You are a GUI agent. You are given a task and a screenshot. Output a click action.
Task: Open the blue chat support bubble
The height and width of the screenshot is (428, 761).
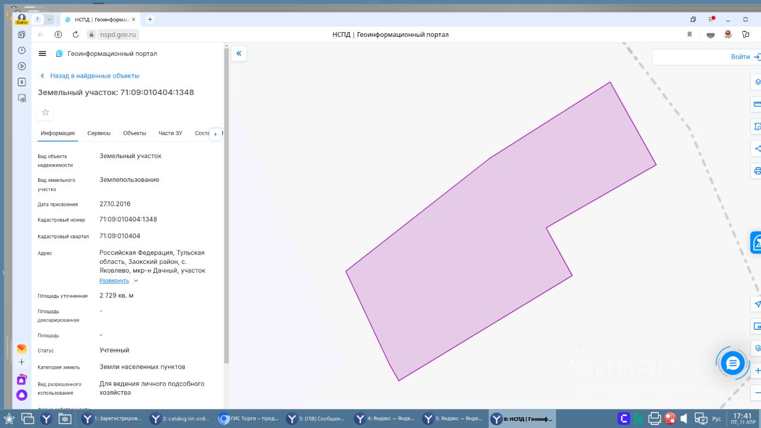pyautogui.click(x=732, y=363)
